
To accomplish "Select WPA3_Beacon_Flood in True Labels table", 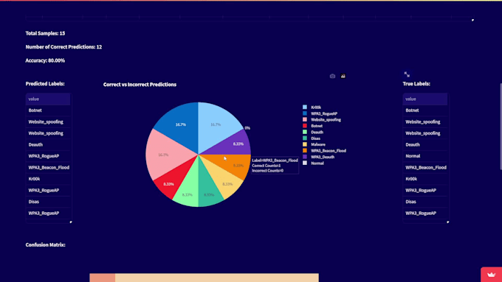I will tap(425, 167).
